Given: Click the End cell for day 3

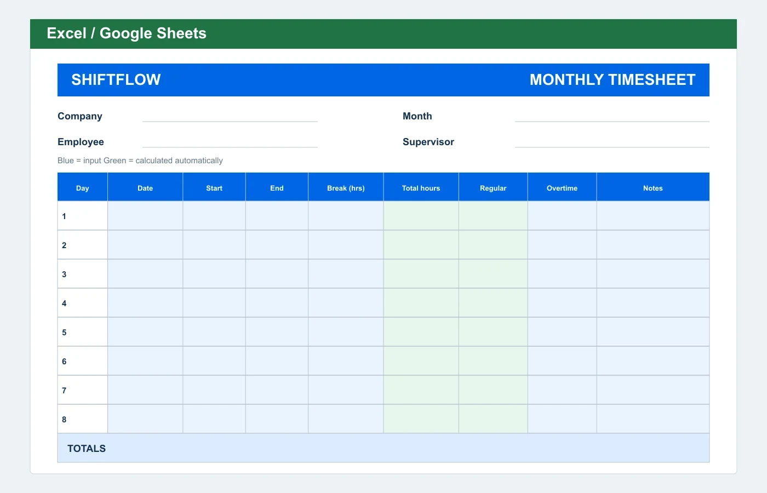Looking at the screenshot, I should (277, 274).
